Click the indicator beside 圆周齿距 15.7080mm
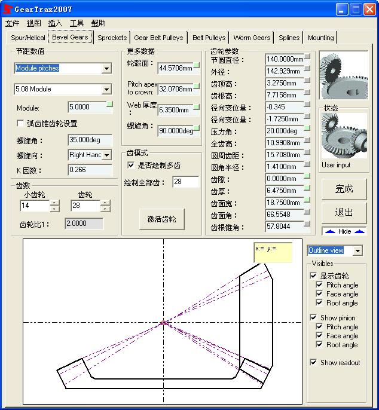379x410 pixels. 307,152
